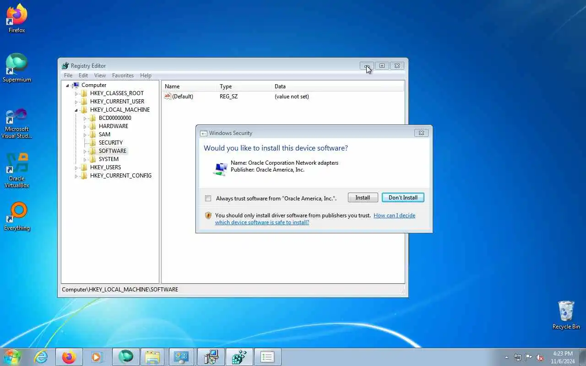Launch Firefox from taskbar
Viewport: 586px width, 366px height.
click(x=69, y=357)
